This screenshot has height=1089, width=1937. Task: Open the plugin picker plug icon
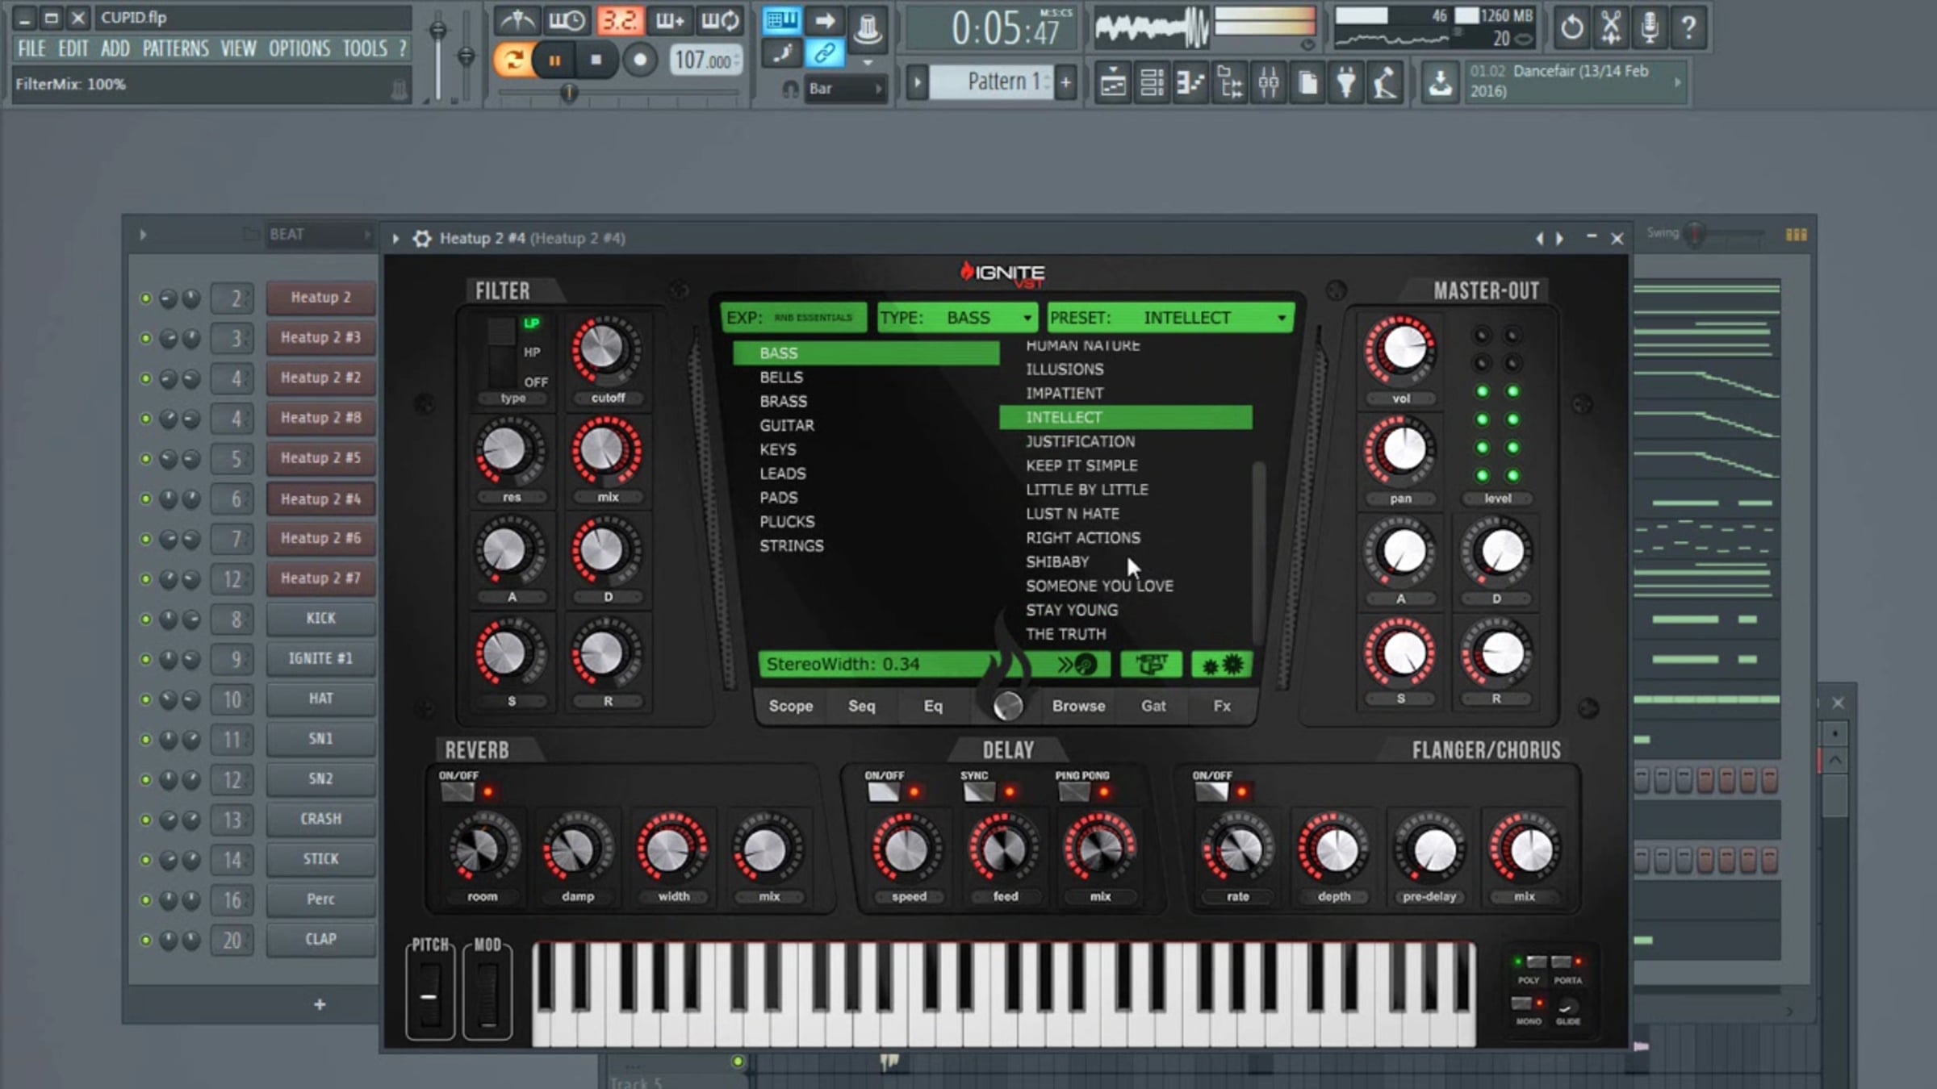coord(1346,82)
